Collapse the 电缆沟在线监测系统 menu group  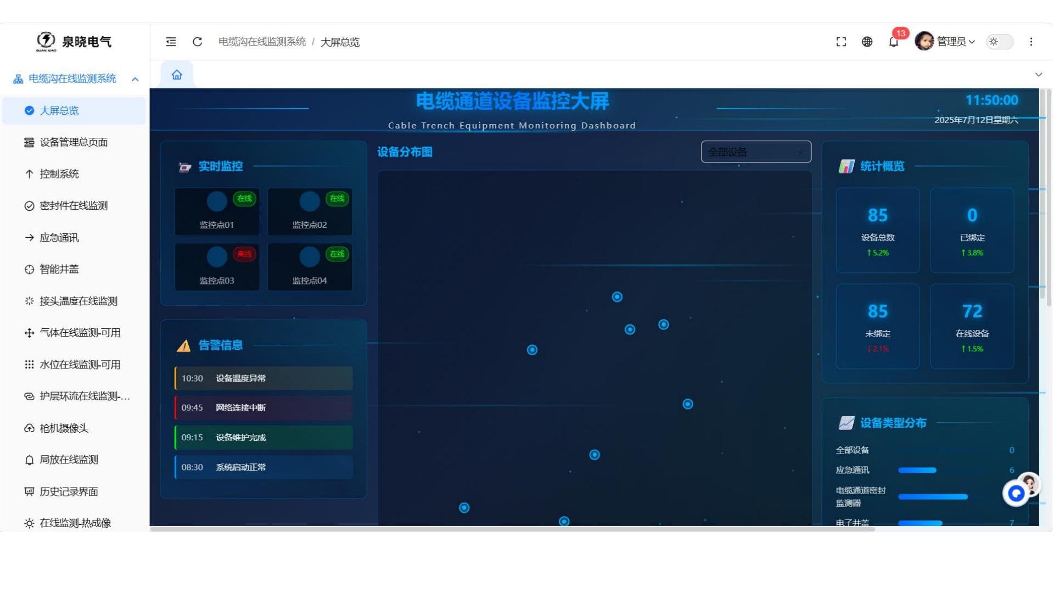(75, 79)
